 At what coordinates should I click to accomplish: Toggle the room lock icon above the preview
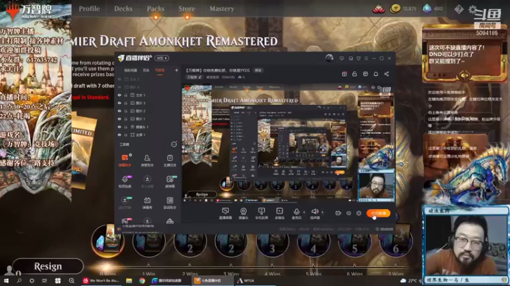[x=354, y=74]
